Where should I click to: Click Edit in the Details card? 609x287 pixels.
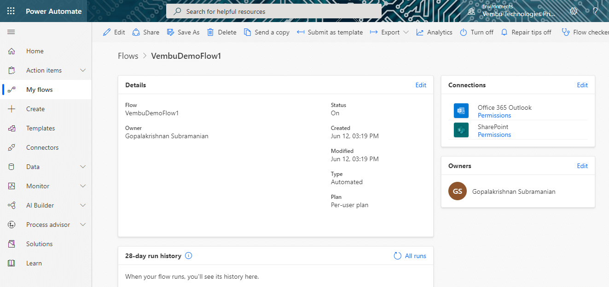(x=421, y=85)
